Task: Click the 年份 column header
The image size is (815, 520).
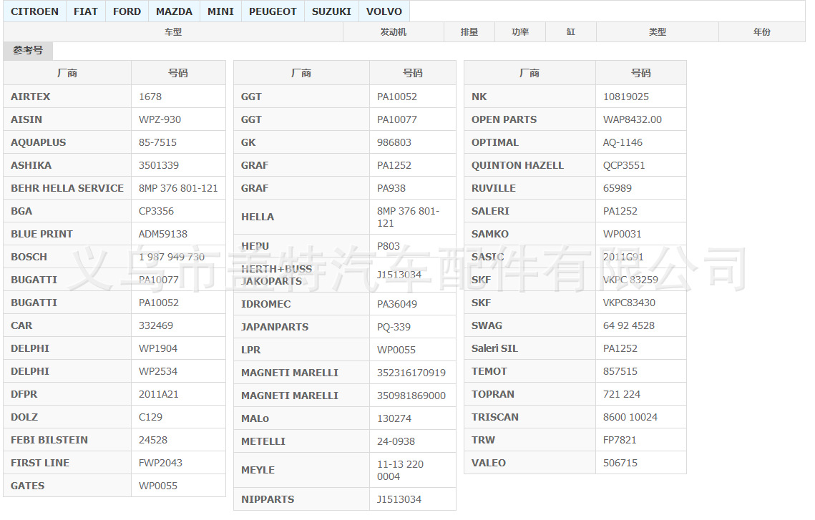Action: coord(762,32)
